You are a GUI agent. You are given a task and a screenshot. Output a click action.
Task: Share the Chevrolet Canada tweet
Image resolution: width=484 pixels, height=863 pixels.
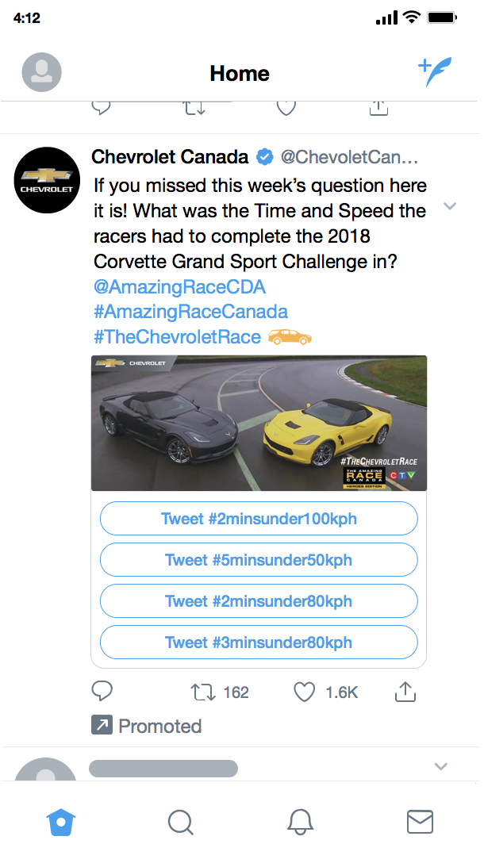pyautogui.click(x=405, y=692)
